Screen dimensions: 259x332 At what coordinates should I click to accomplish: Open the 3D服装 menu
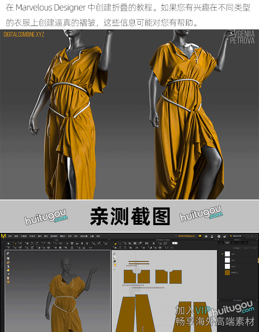[x=24, y=236]
